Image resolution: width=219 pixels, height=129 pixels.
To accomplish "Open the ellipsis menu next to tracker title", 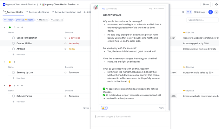I will [x=78, y=5].
